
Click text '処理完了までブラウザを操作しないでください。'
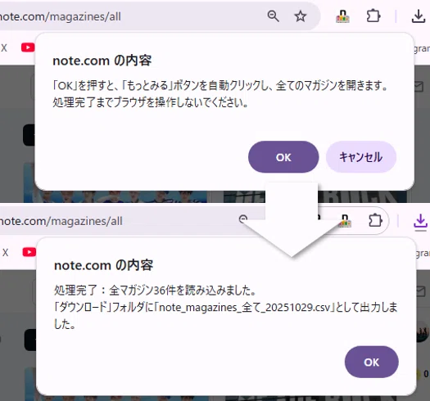click(x=151, y=102)
